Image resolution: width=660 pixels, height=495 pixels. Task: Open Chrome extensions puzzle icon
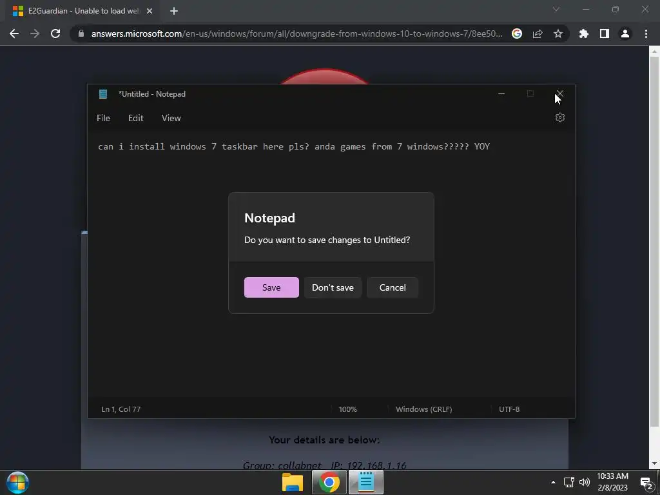pyautogui.click(x=583, y=34)
